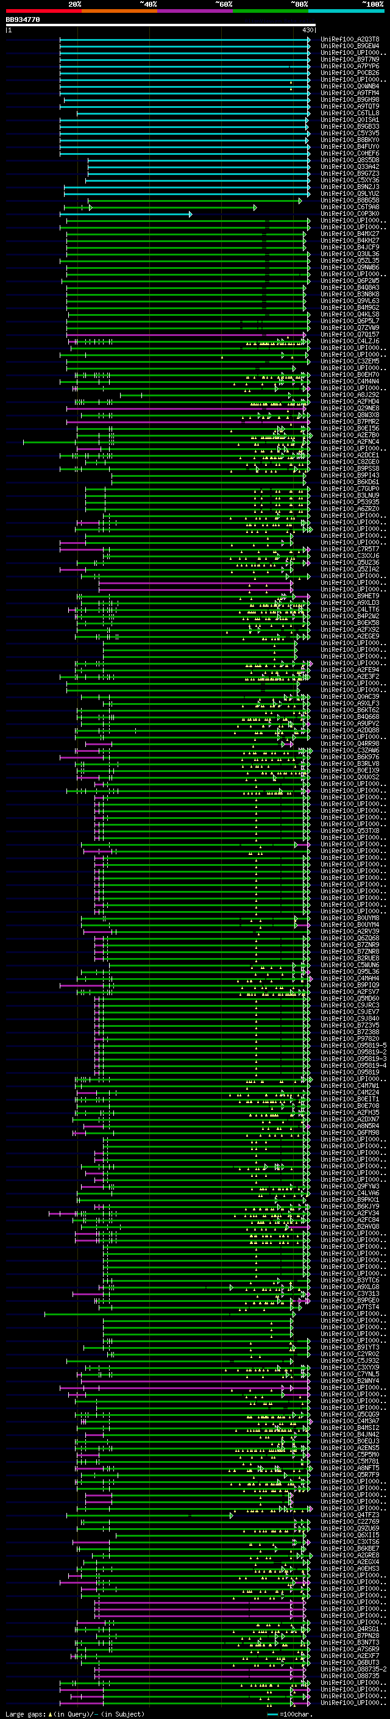The image size is (390, 1719).
Task: Click the green ~80% identity legend bar
Action: pyautogui.click(x=271, y=11)
